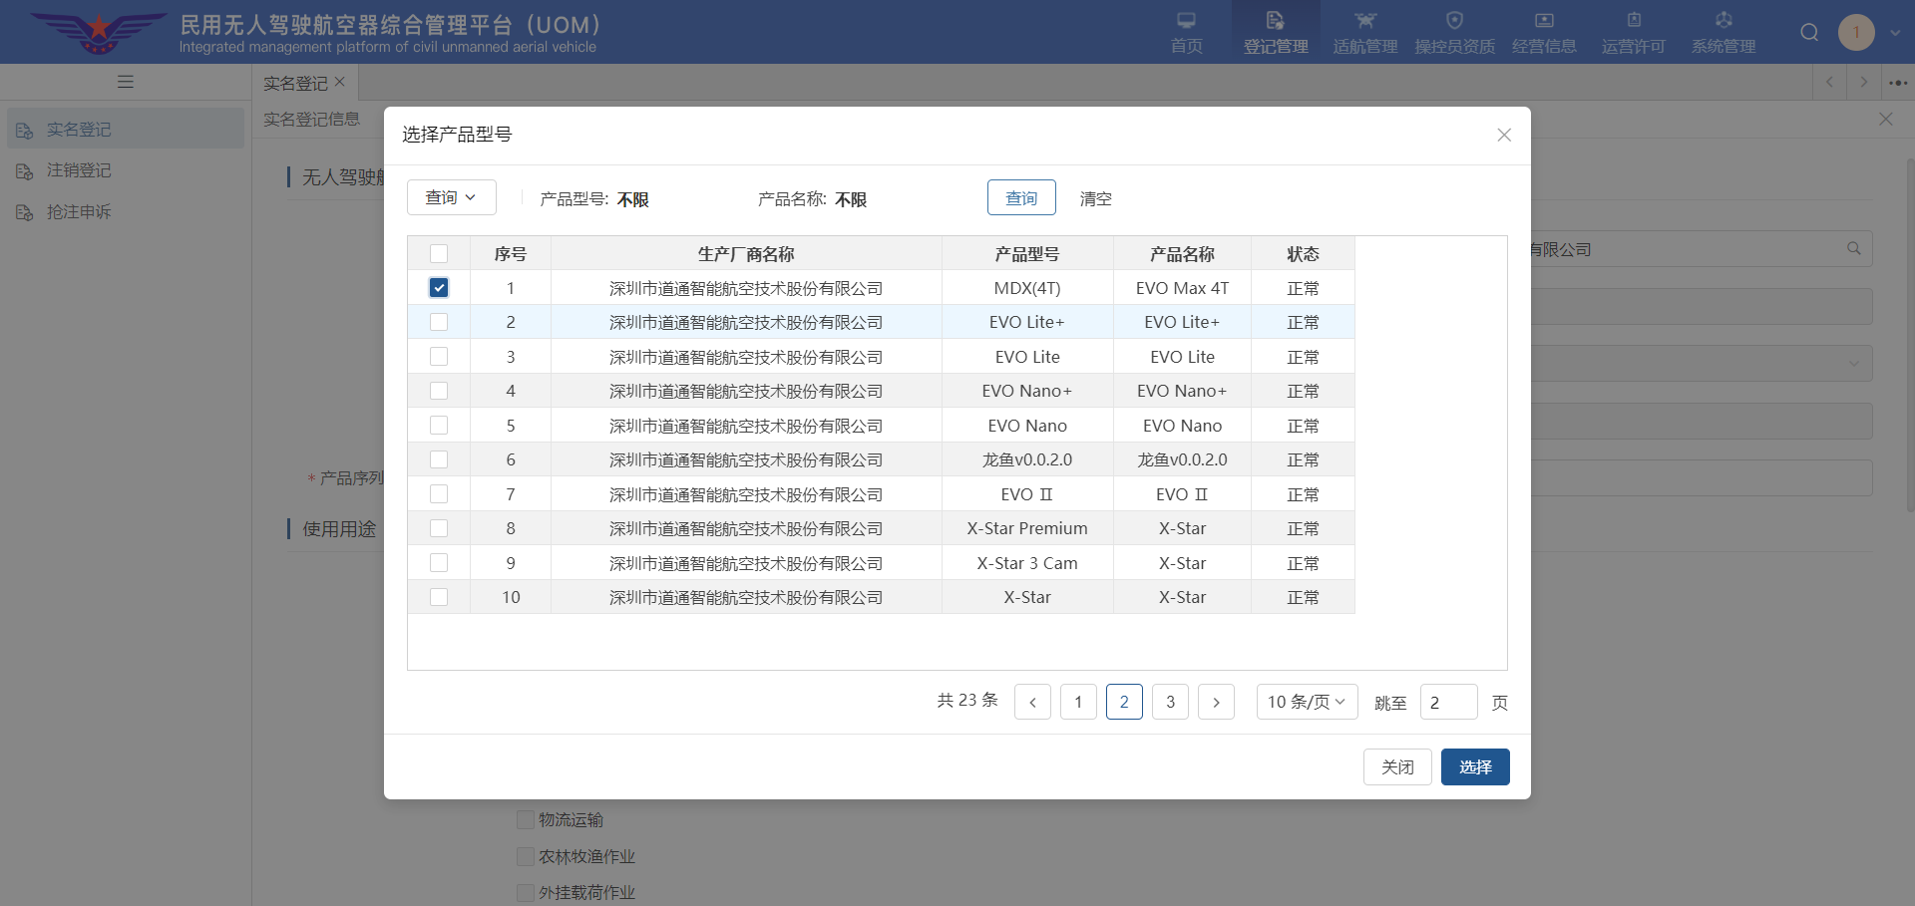Open 登记管理 in the top navigation

(1275, 33)
